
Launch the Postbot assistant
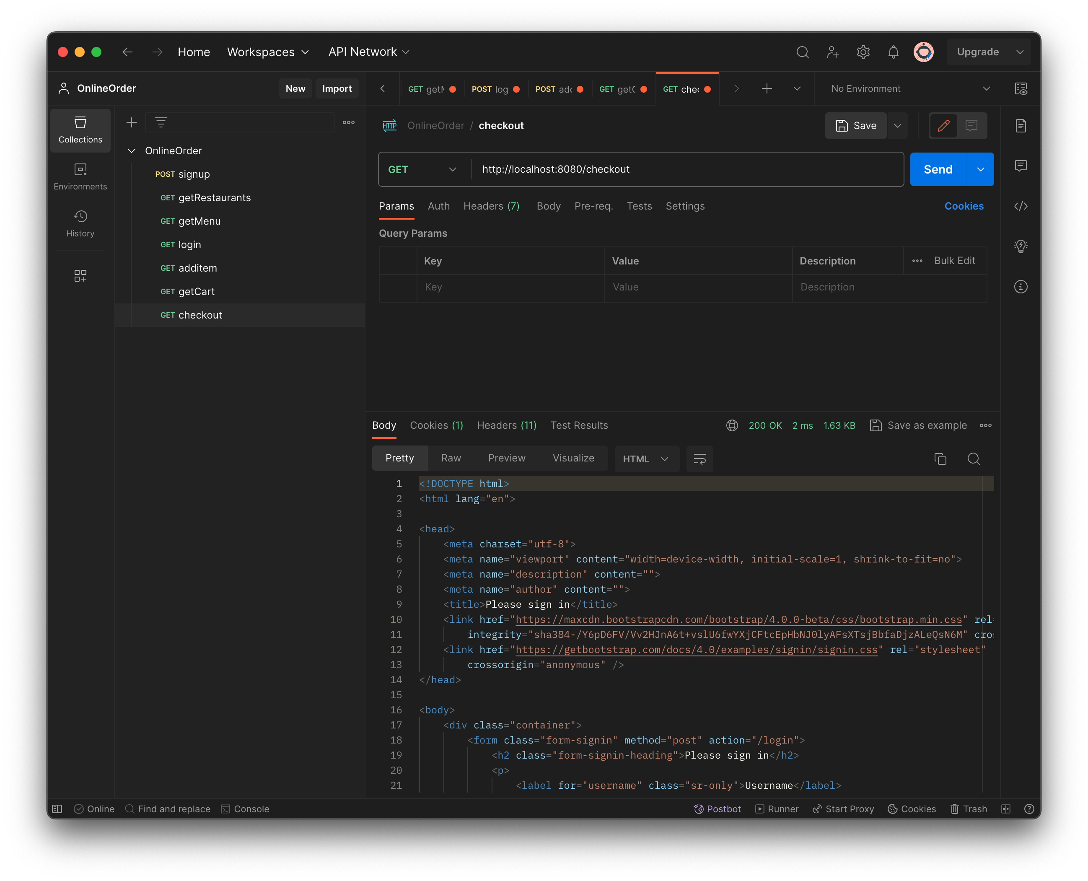click(718, 809)
